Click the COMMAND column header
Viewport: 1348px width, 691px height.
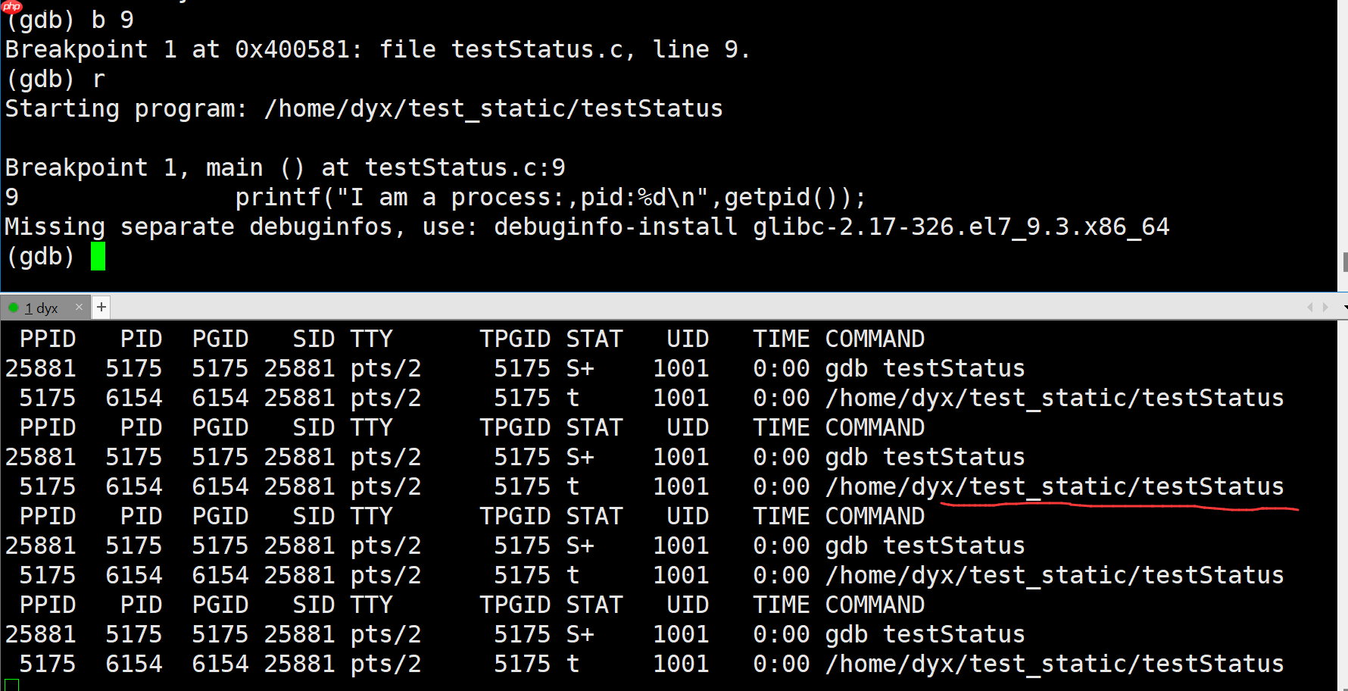pyautogui.click(x=875, y=338)
